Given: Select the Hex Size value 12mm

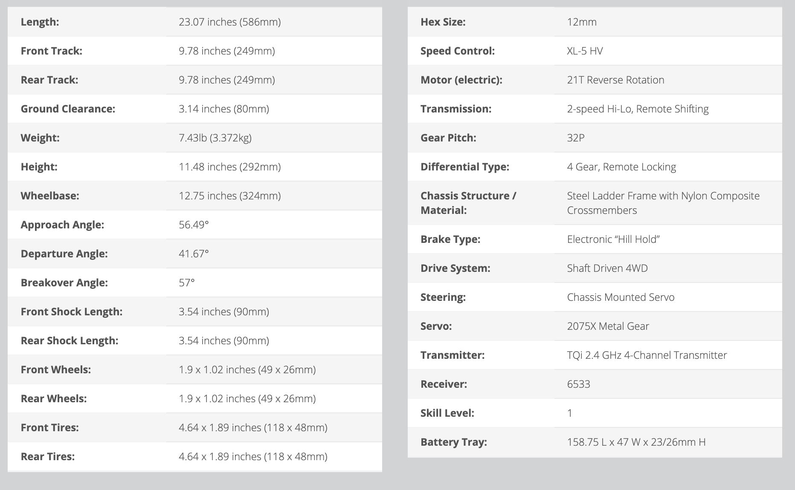Looking at the screenshot, I should click(582, 22).
